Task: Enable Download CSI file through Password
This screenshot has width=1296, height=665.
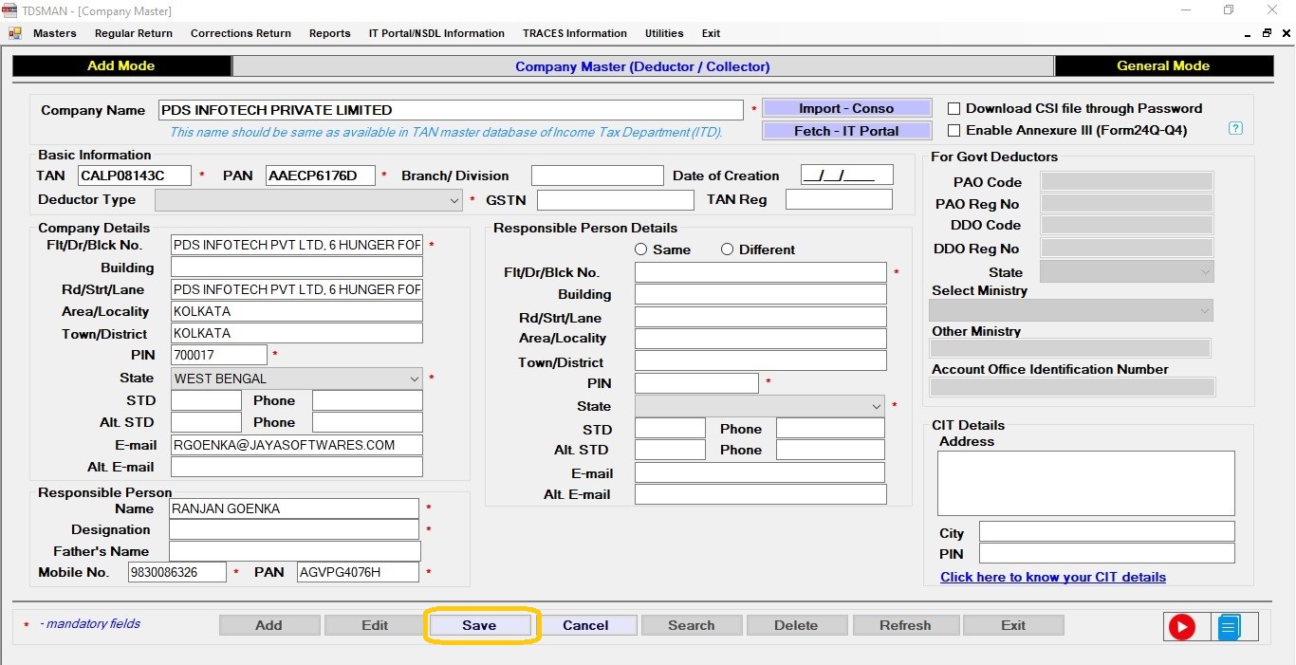Action: pos(954,109)
